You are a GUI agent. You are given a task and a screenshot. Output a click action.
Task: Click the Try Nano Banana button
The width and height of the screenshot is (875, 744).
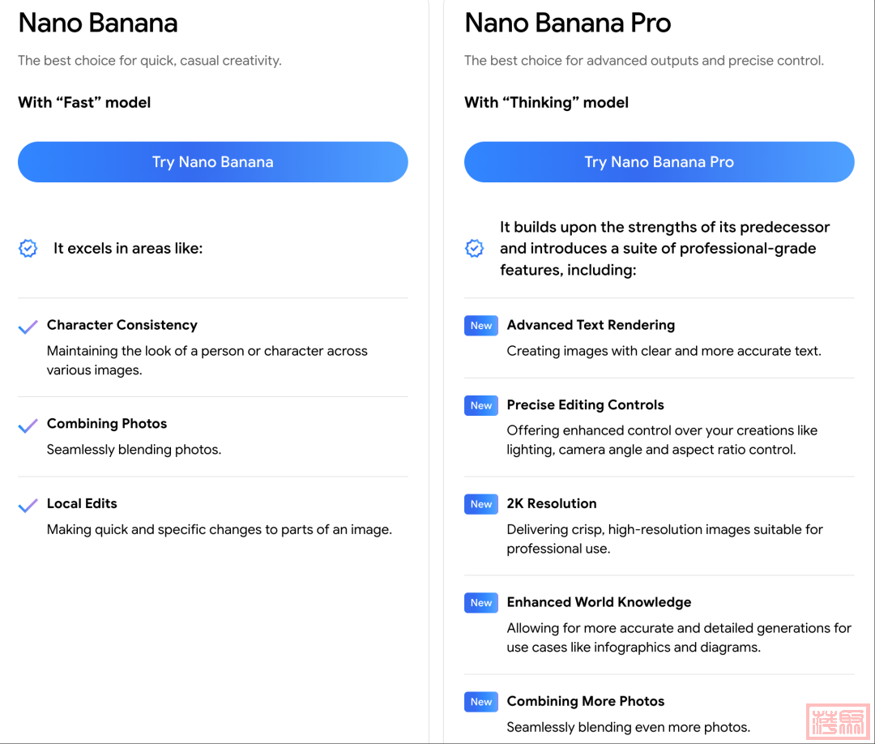[212, 162]
